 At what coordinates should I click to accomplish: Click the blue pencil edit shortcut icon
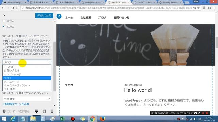[59, 16]
